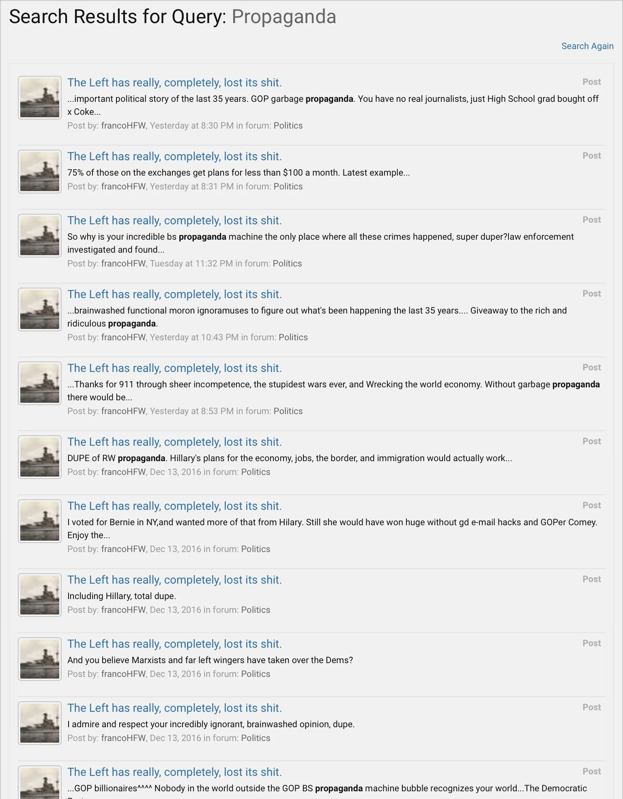Click Politics forum link on 10:43 PM post
The width and height of the screenshot is (623, 799).
pyautogui.click(x=293, y=337)
